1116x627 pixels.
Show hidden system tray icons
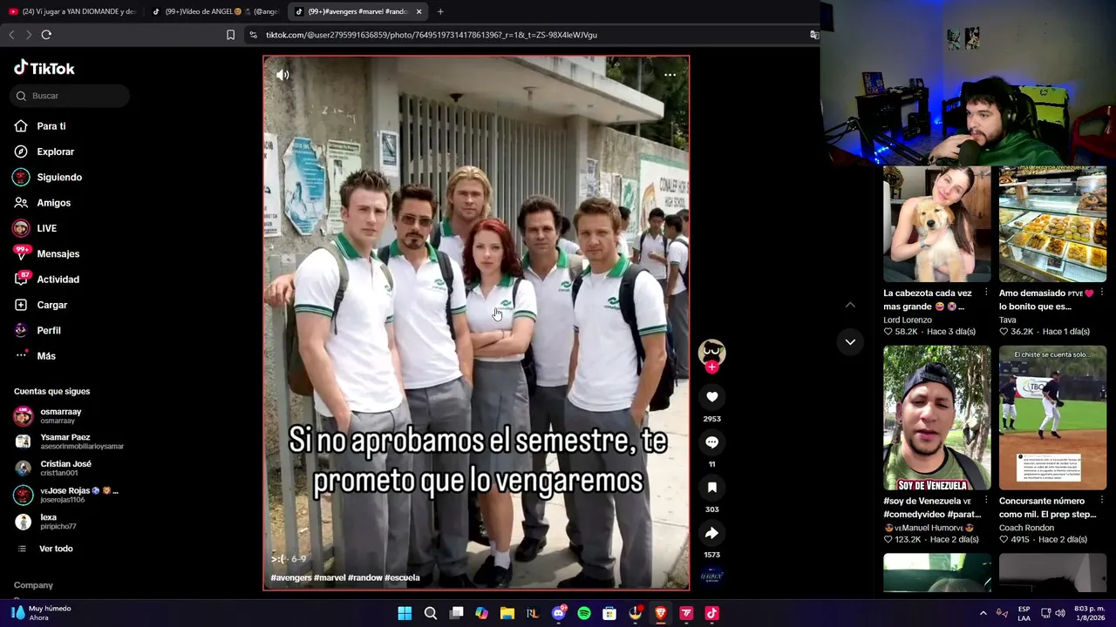(x=983, y=613)
